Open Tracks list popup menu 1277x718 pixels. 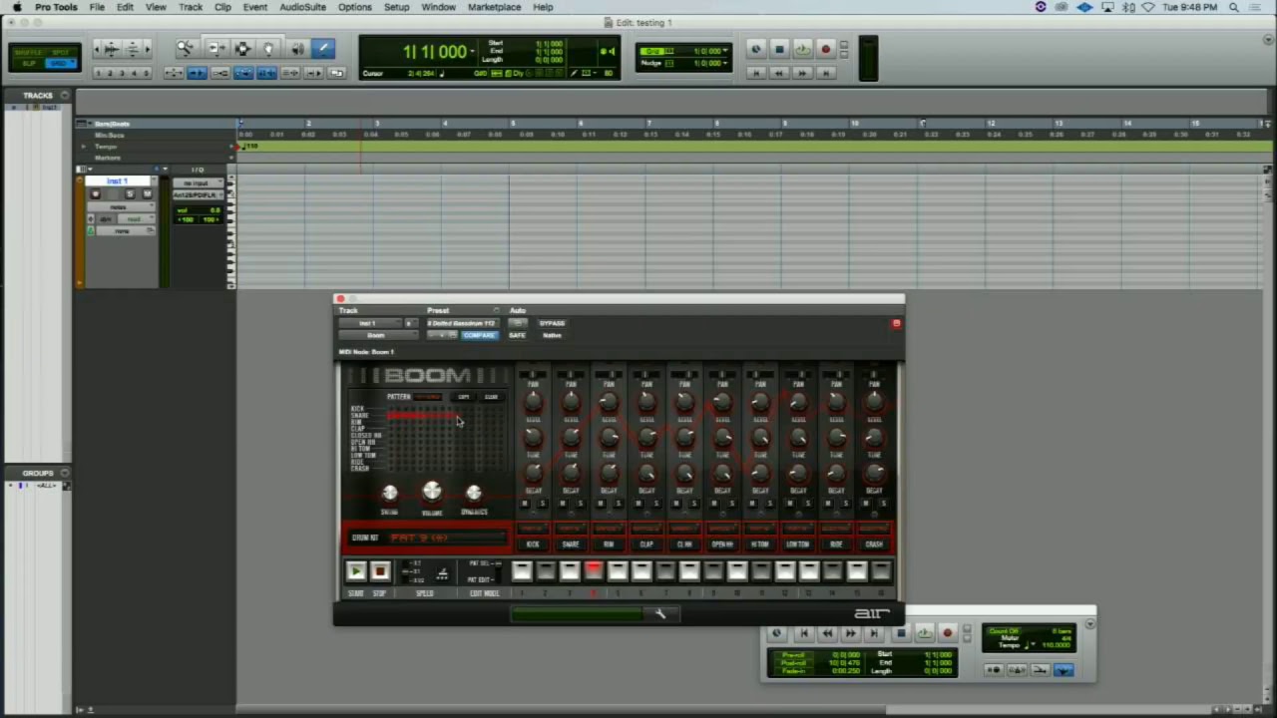click(65, 96)
